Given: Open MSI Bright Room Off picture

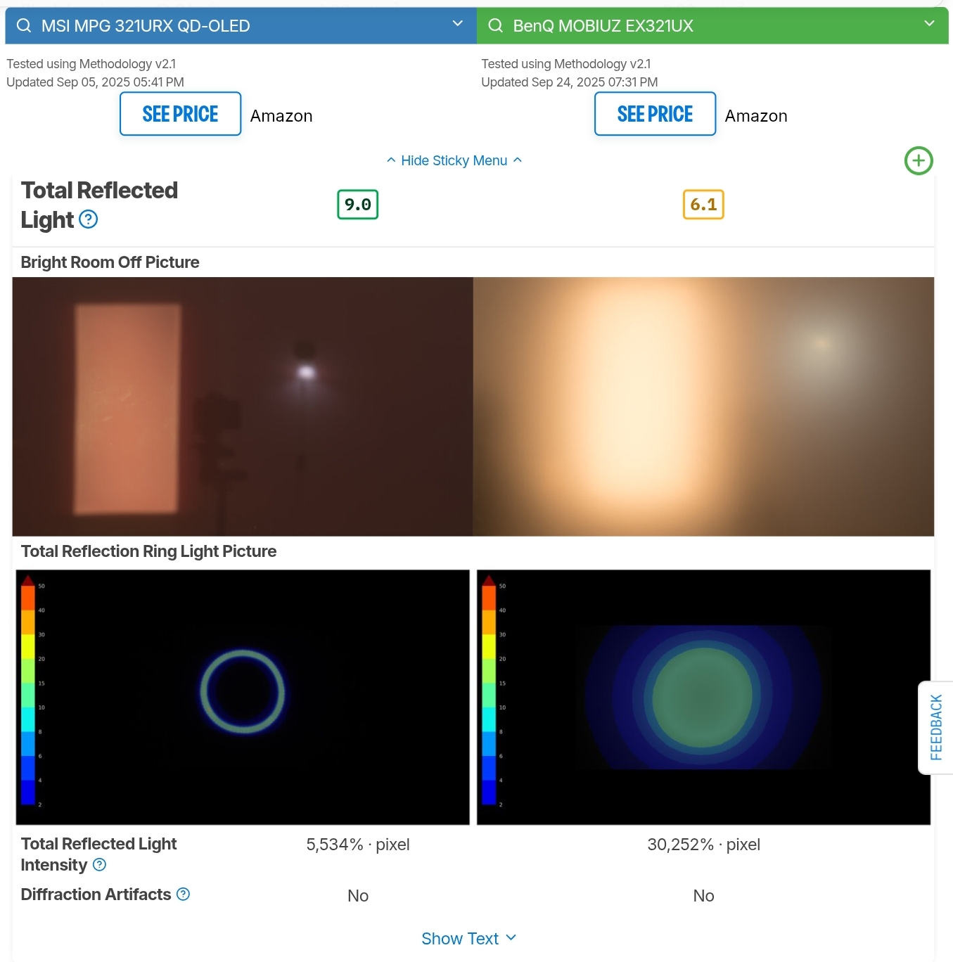Looking at the screenshot, I should coord(243,406).
